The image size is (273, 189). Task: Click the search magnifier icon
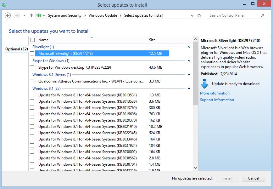point(262,15)
